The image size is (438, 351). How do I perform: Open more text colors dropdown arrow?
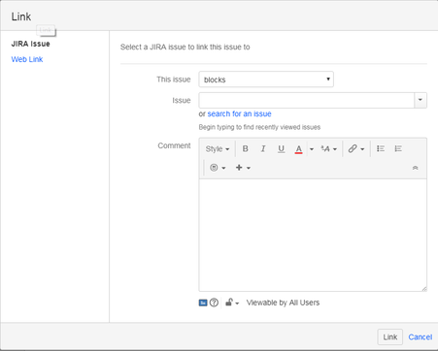click(312, 149)
